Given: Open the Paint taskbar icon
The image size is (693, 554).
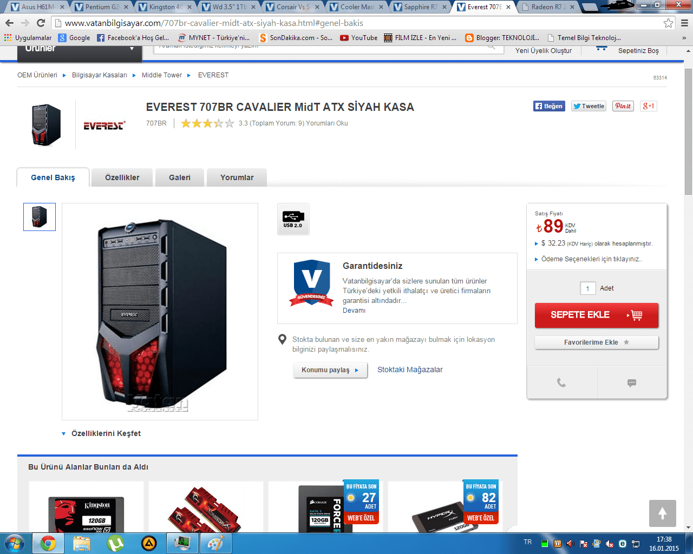Looking at the screenshot, I should coord(216,543).
